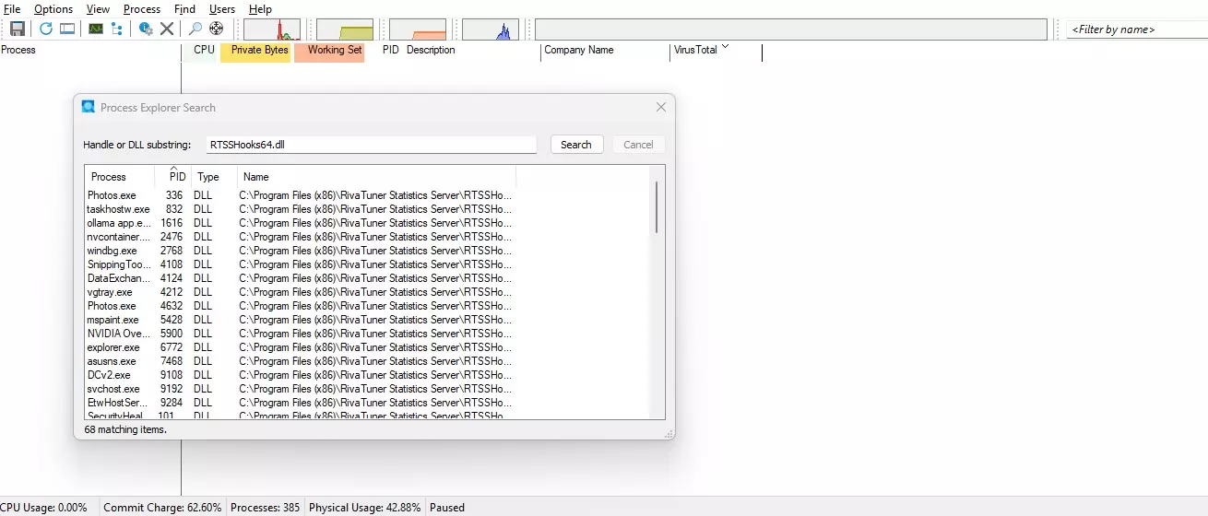Select the Find Window's Process crosshair icon

[217, 29]
